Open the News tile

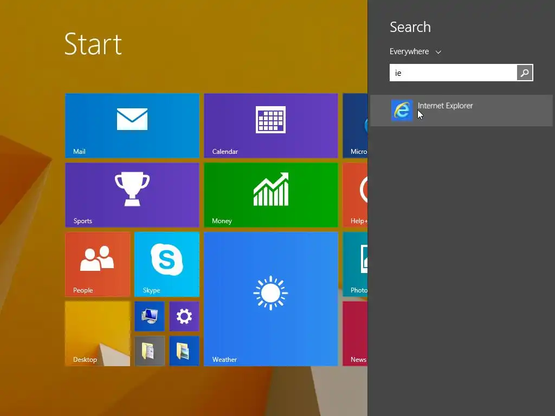[355, 334]
